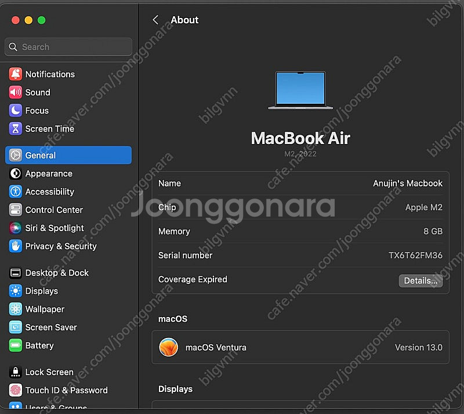
Task: Minimize the window with yellow button
Action: [28, 20]
